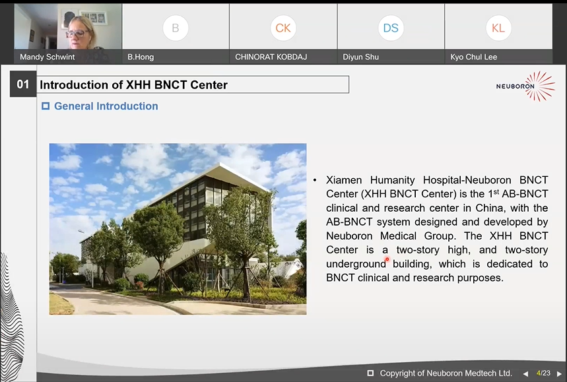Click the square bullet before General Introduction
Image resolution: width=567 pixels, height=382 pixels.
pos(46,106)
